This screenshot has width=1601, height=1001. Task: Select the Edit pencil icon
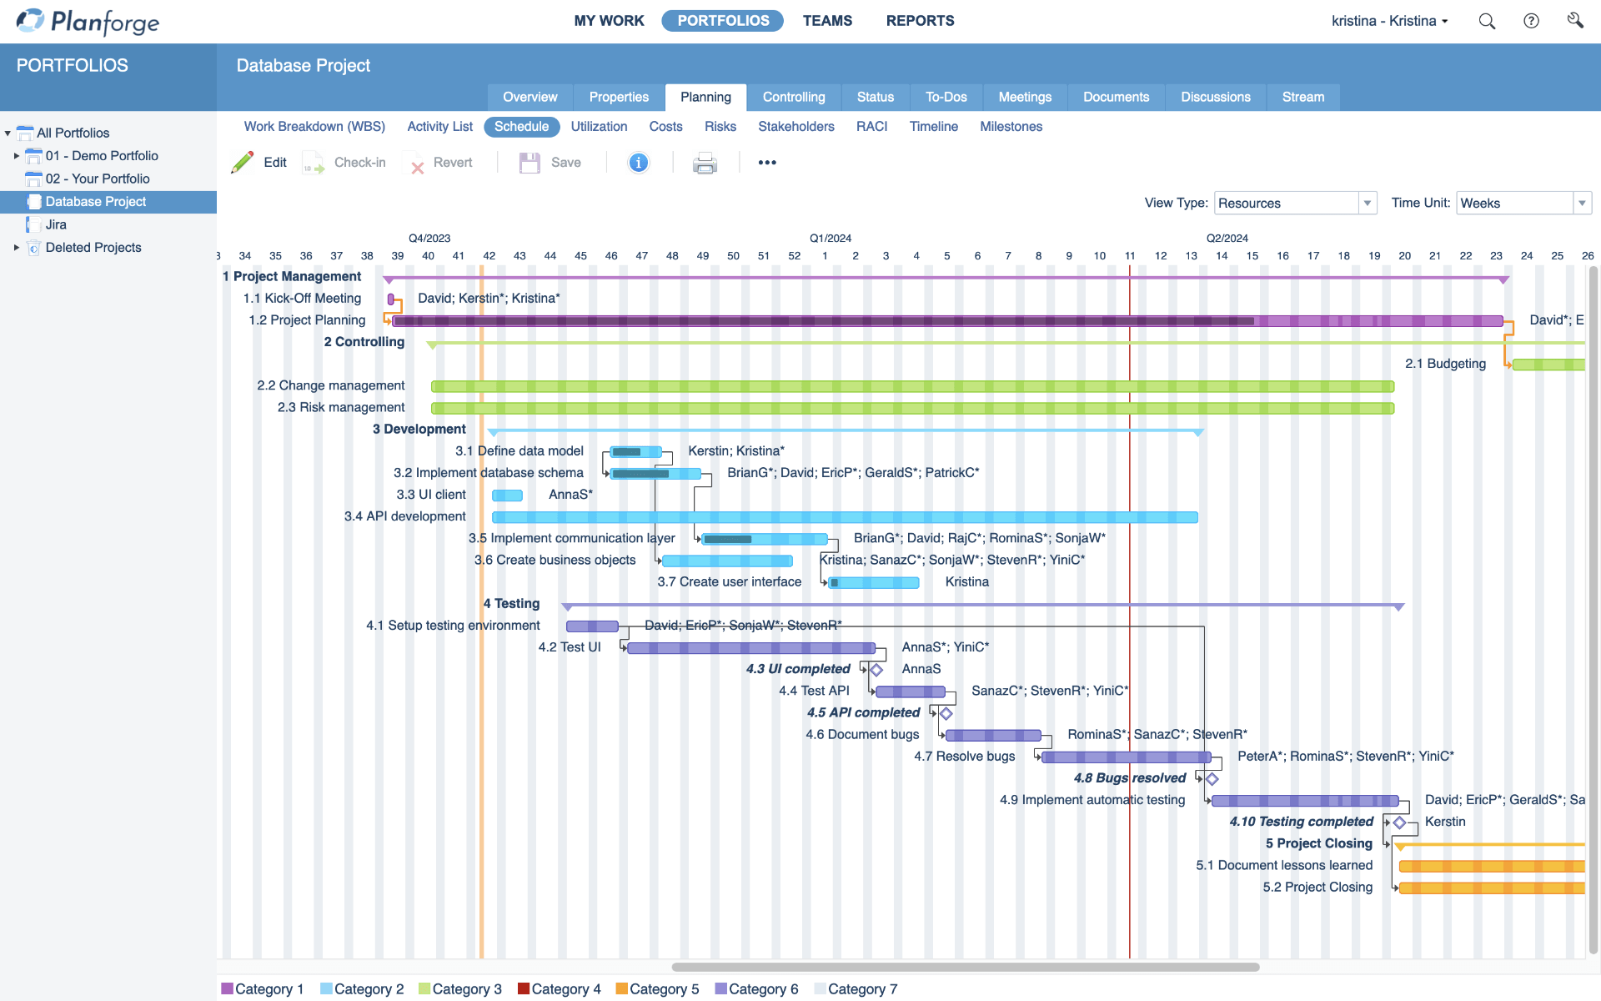coord(242,162)
